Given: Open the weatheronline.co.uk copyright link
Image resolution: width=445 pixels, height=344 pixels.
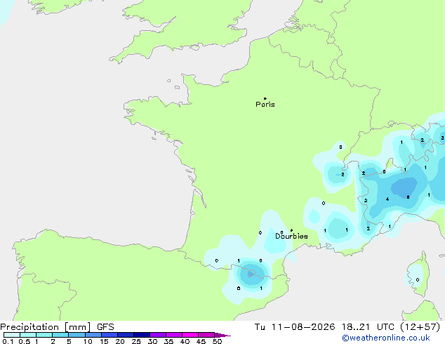Looking at the screenshot, I should 386,338.
